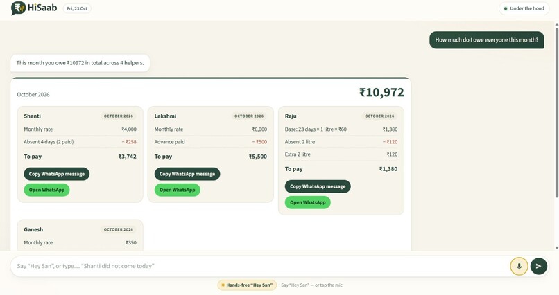Select the "How much do I owe everyone" message
Screen dimensions: 559x295
coord(487,40)
